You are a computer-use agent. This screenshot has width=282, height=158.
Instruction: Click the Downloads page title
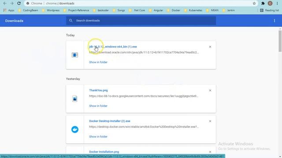coord(14,21)
